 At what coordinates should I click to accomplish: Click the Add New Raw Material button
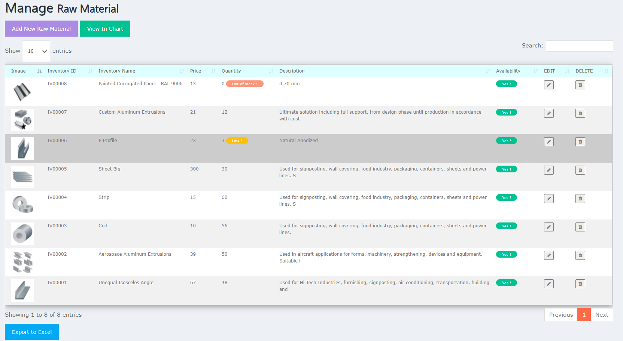(x=41, y=28)
